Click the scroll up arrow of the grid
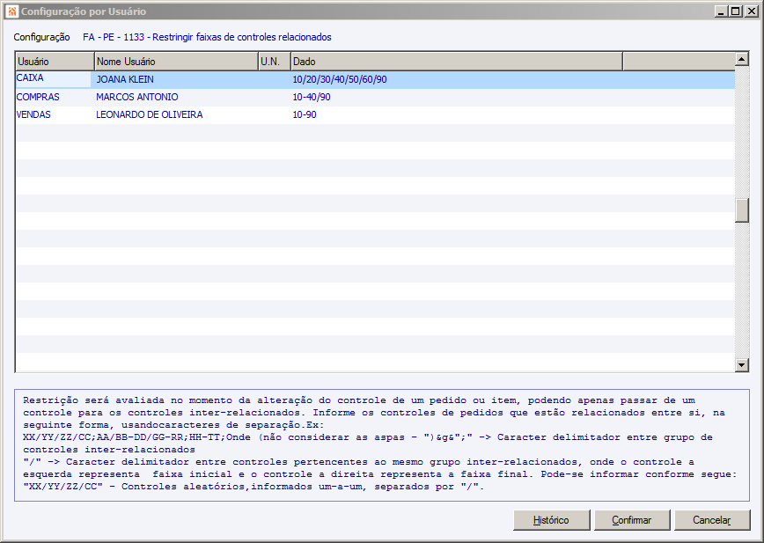This screenshot has width=764, height=543. [742, 59]
